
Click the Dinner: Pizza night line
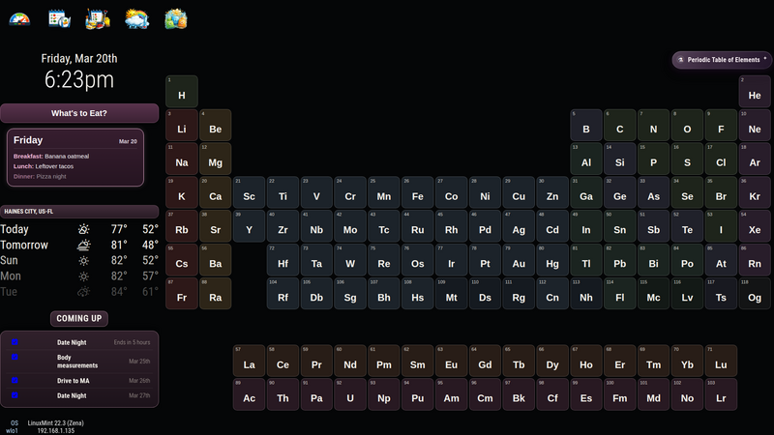click(40, 176)
